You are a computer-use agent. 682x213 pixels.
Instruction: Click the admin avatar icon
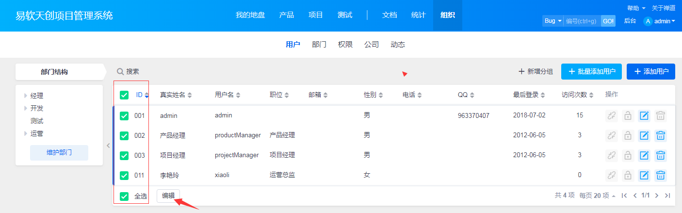tap(648, 21)
